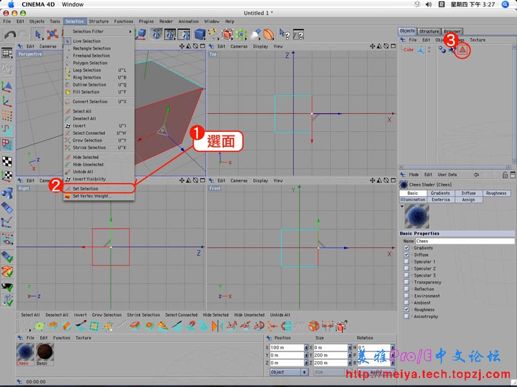Click the green array object icon
517x387 pixels.
pos(241,34)
